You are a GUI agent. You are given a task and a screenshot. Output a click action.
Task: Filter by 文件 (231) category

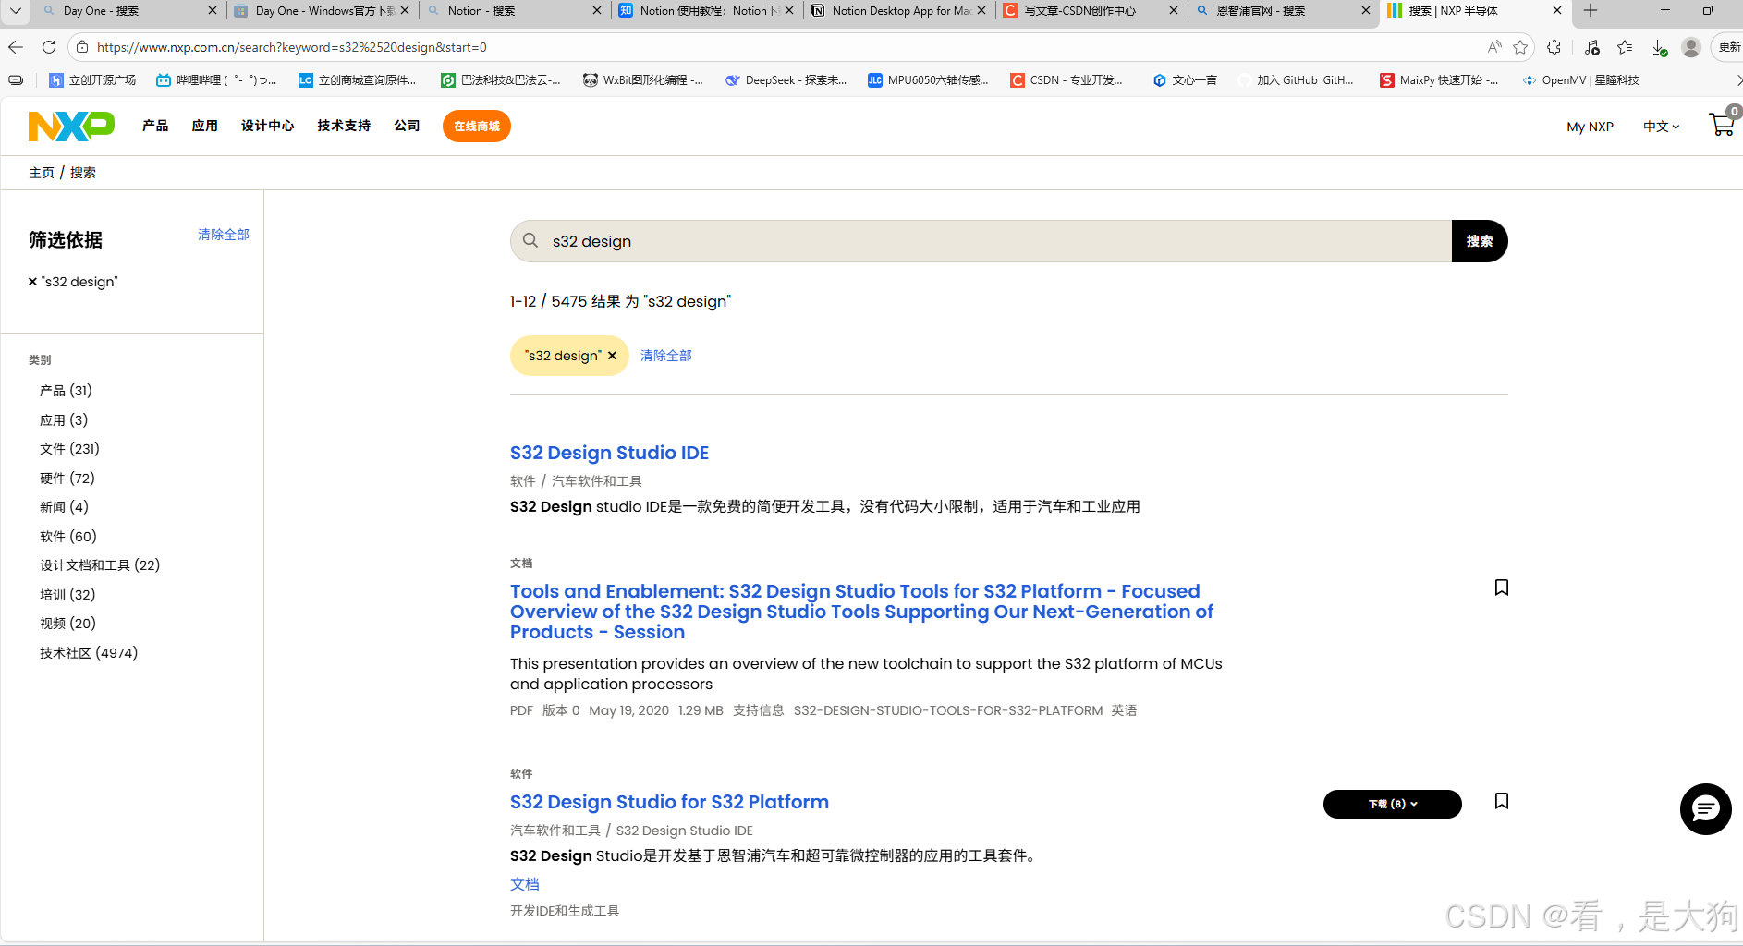69,449
